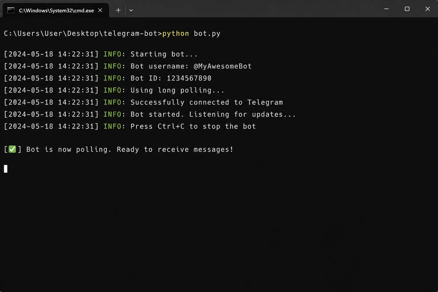438x292 pixels.
Task: Close the cmd.exe tab
Action: 100,10
